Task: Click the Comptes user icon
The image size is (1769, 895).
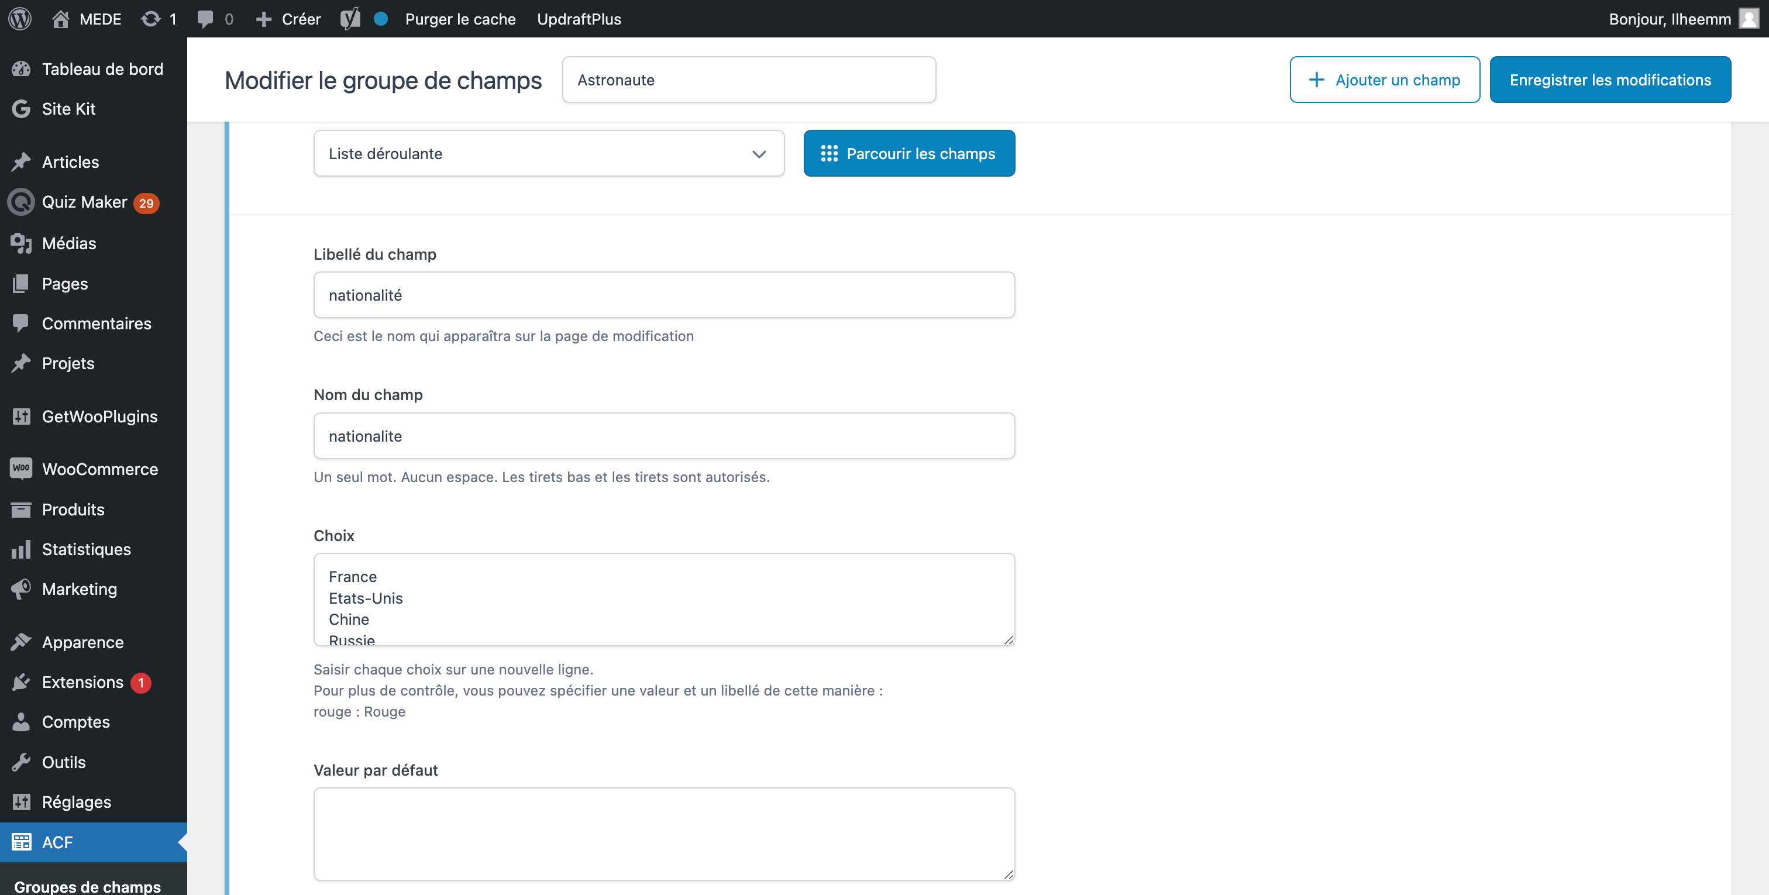Action: 21,721
